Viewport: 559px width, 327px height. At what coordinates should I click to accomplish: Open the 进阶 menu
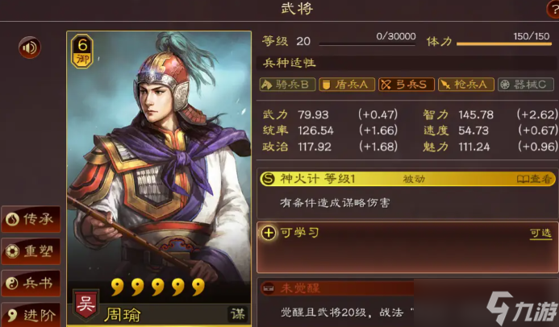pos(31,315)
